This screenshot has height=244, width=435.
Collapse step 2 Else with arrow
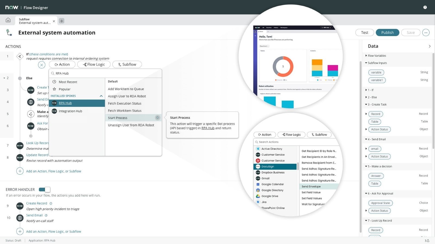click(4, 78)
